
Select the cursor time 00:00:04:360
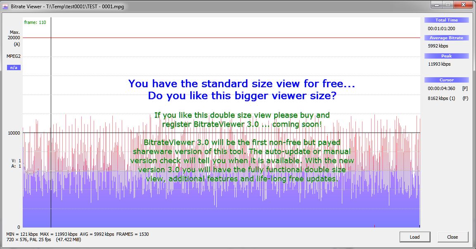pos(441,88)
